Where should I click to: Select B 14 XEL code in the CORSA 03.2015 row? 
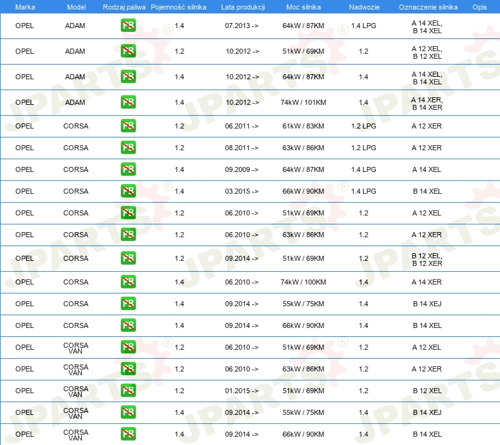tap(427, 191)
